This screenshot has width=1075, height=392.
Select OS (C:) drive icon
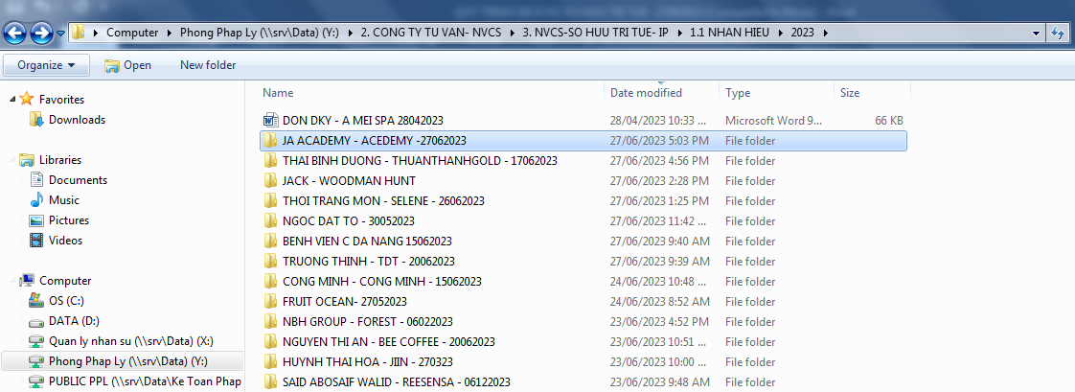coord(36,301)
